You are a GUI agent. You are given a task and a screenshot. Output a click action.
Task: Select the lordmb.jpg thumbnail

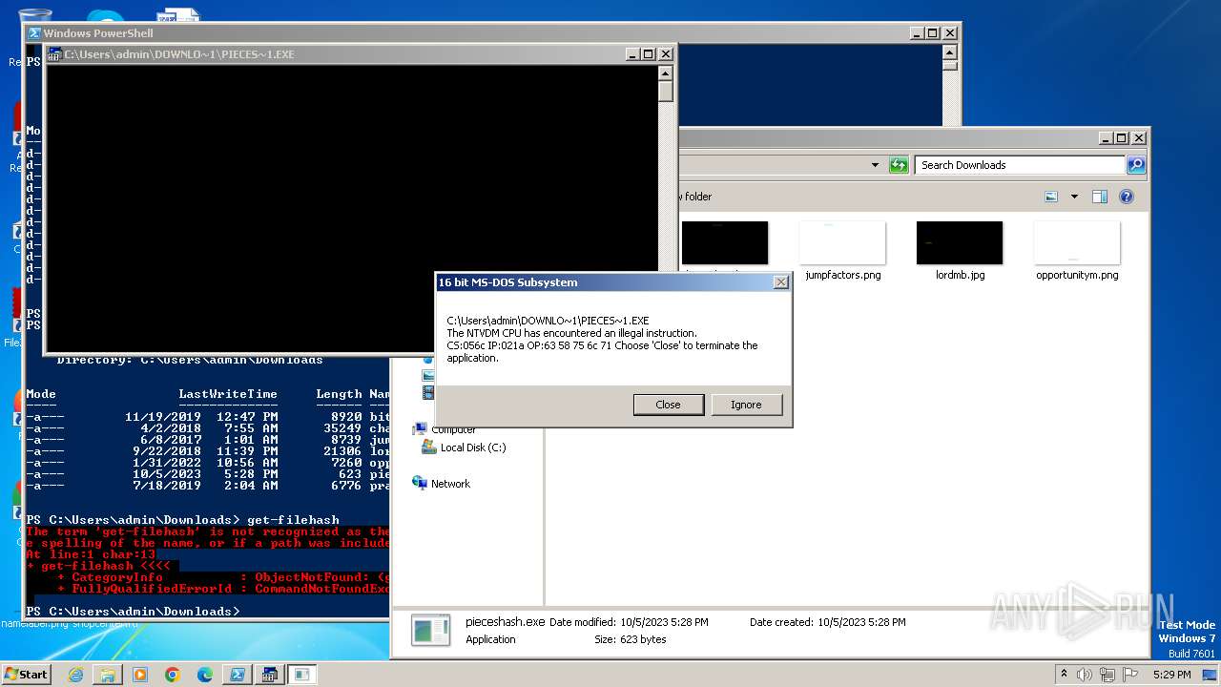tap(960, 242)
